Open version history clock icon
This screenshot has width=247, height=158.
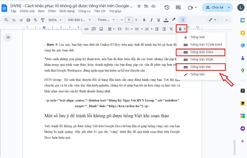167,7
